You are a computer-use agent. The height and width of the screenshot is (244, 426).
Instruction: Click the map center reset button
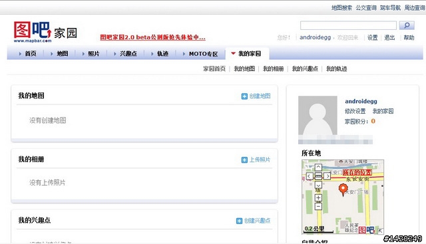tap(318, 176)
